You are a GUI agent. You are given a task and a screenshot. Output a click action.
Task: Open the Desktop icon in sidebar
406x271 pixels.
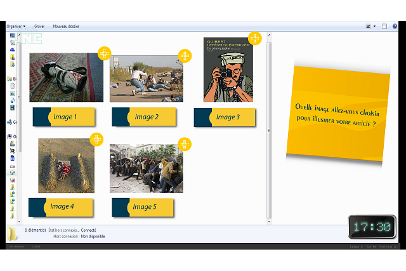click(12, 36)
